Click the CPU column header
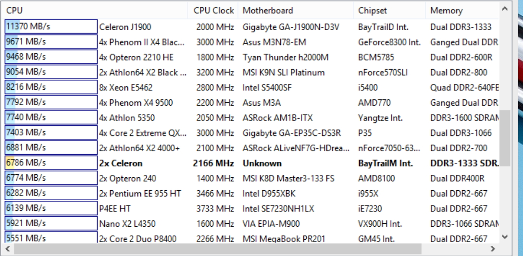The image size is (523, 256). [95, 11]
